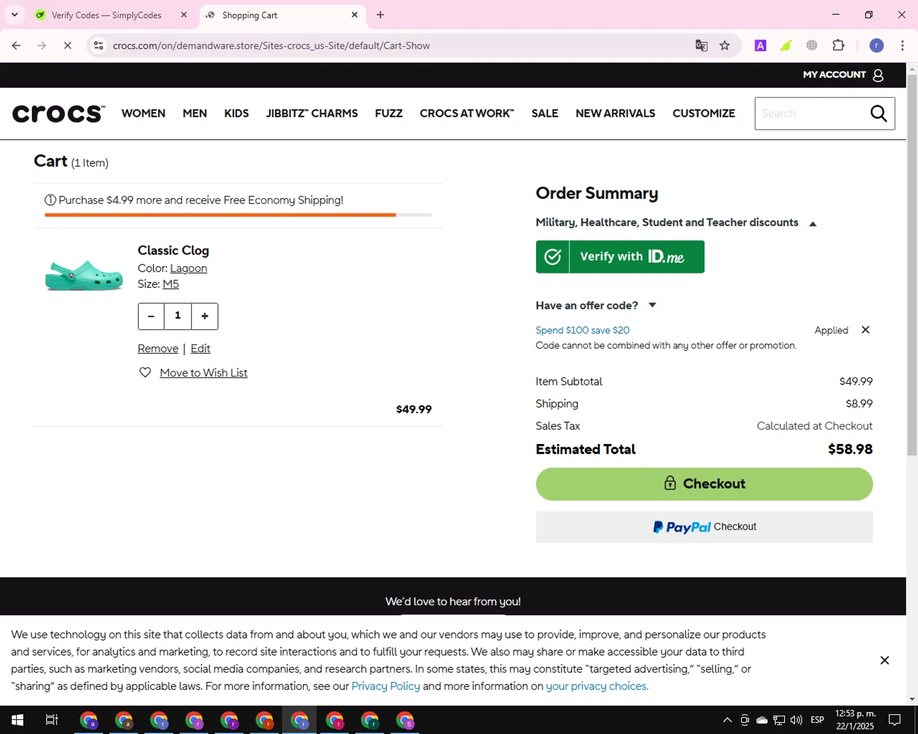Open the MEN menu
The height and width of the screenshot is (734, 918).
[x=195, y=113]
